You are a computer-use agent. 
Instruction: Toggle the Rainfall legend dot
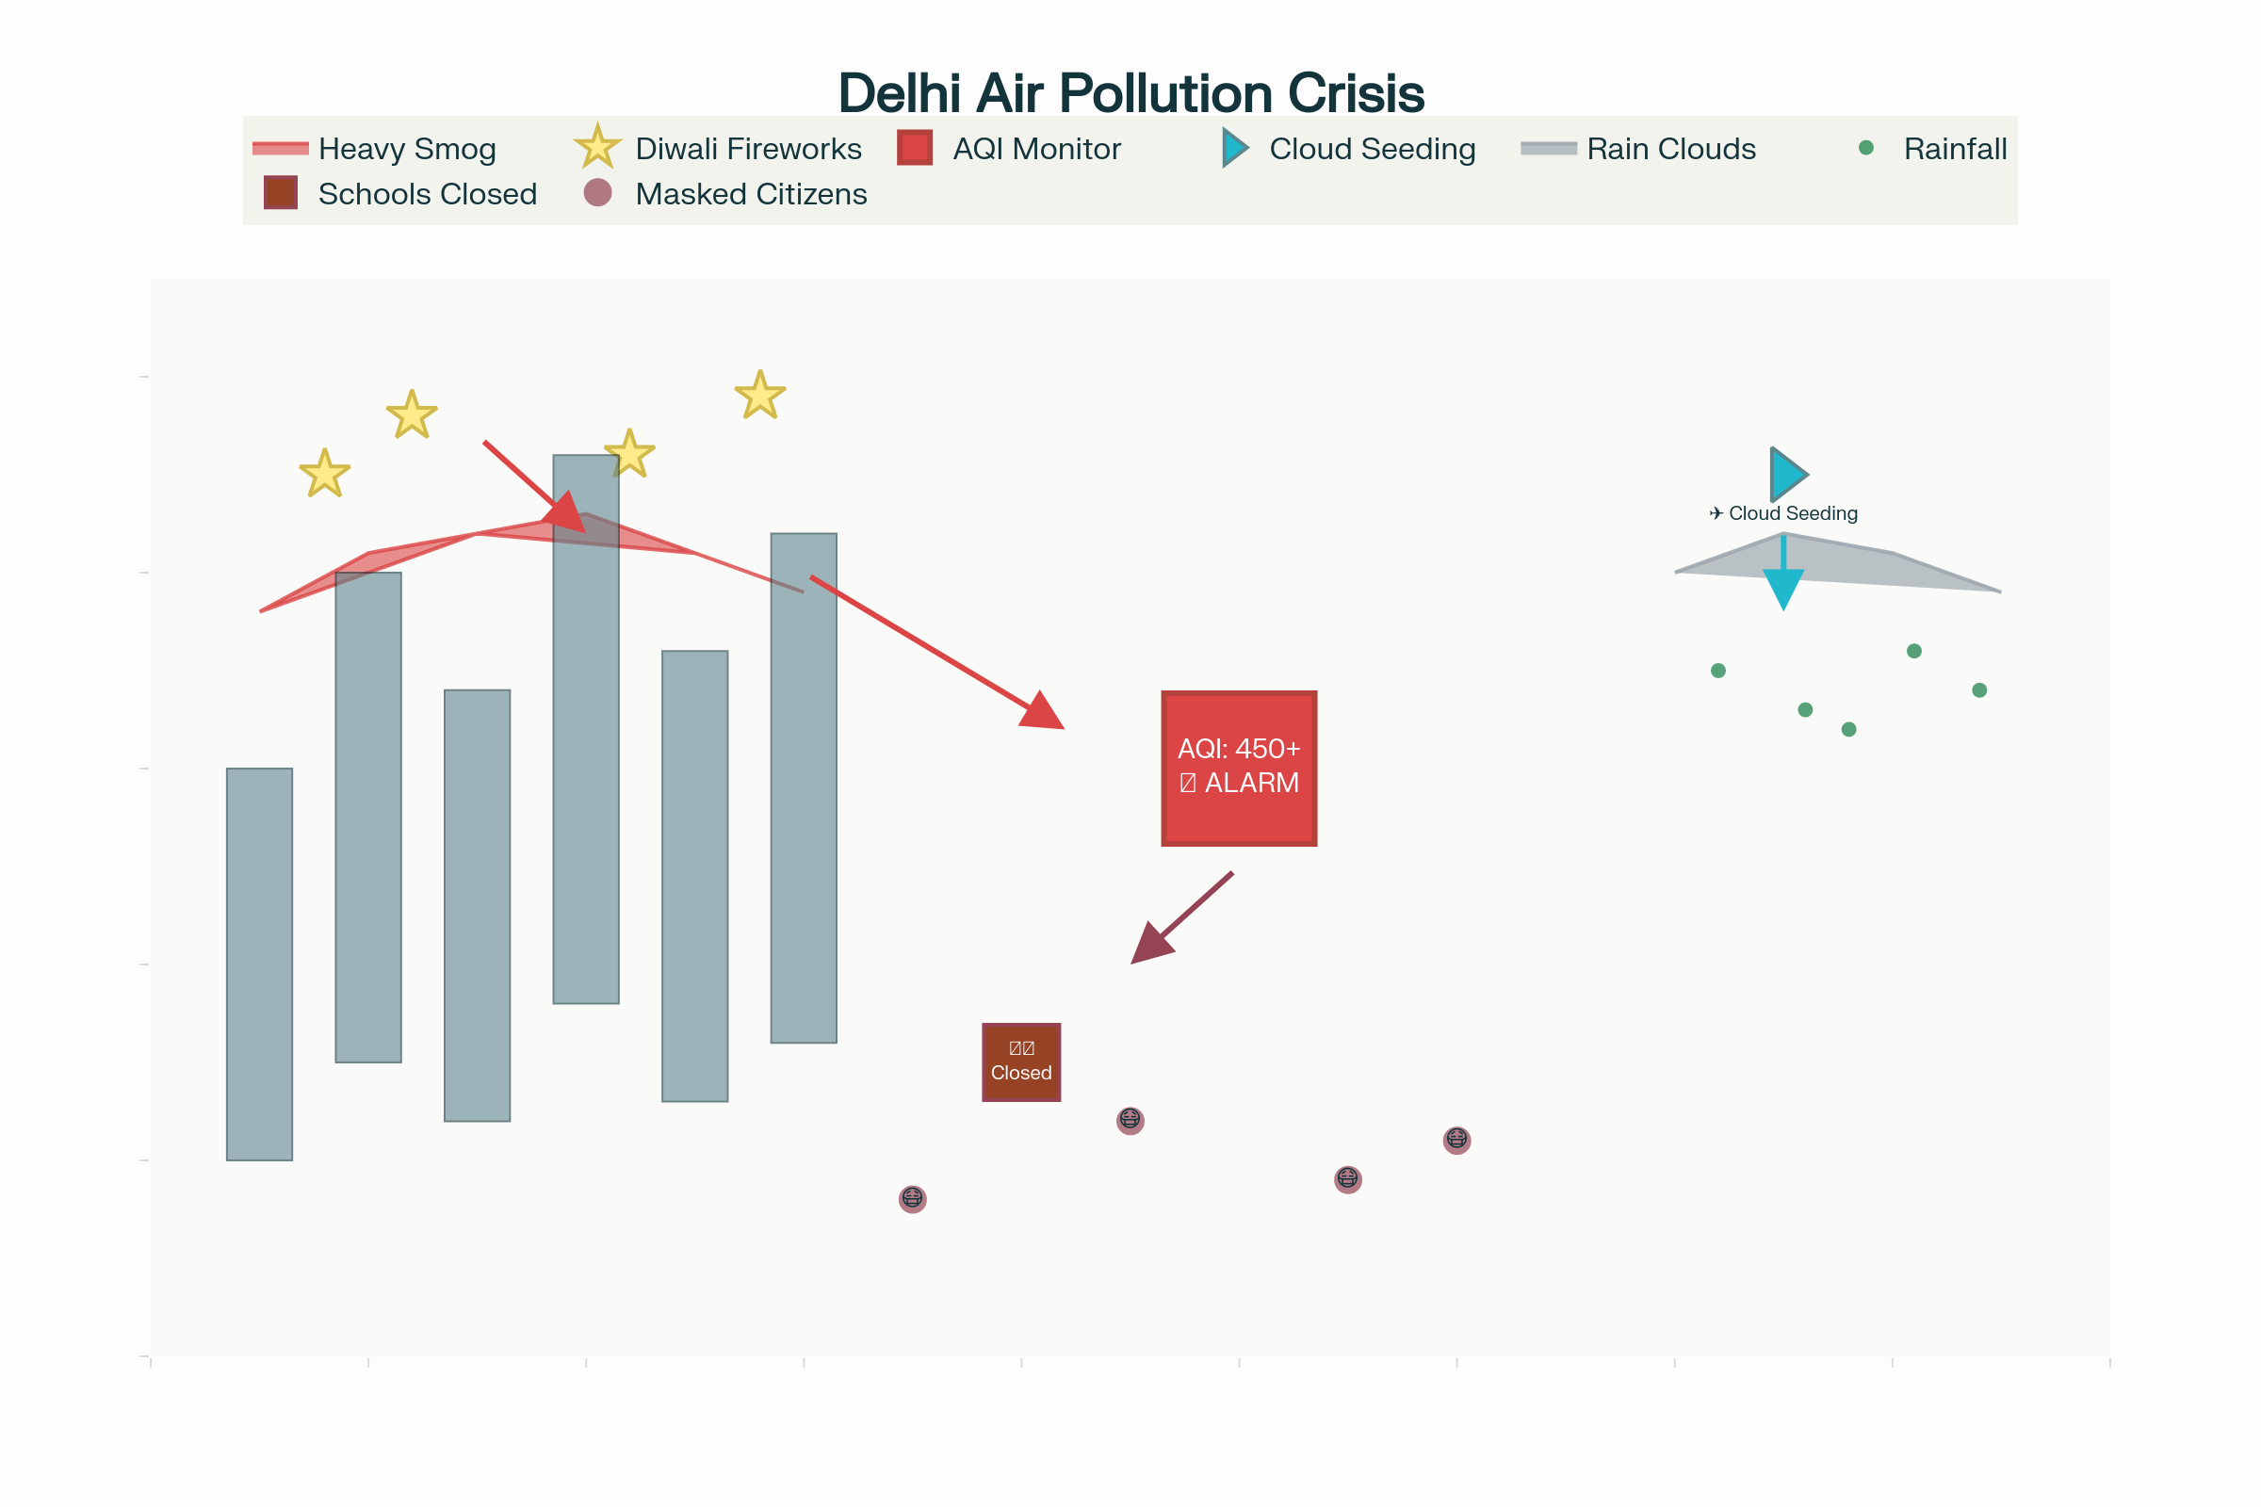tap(1866, 148)
